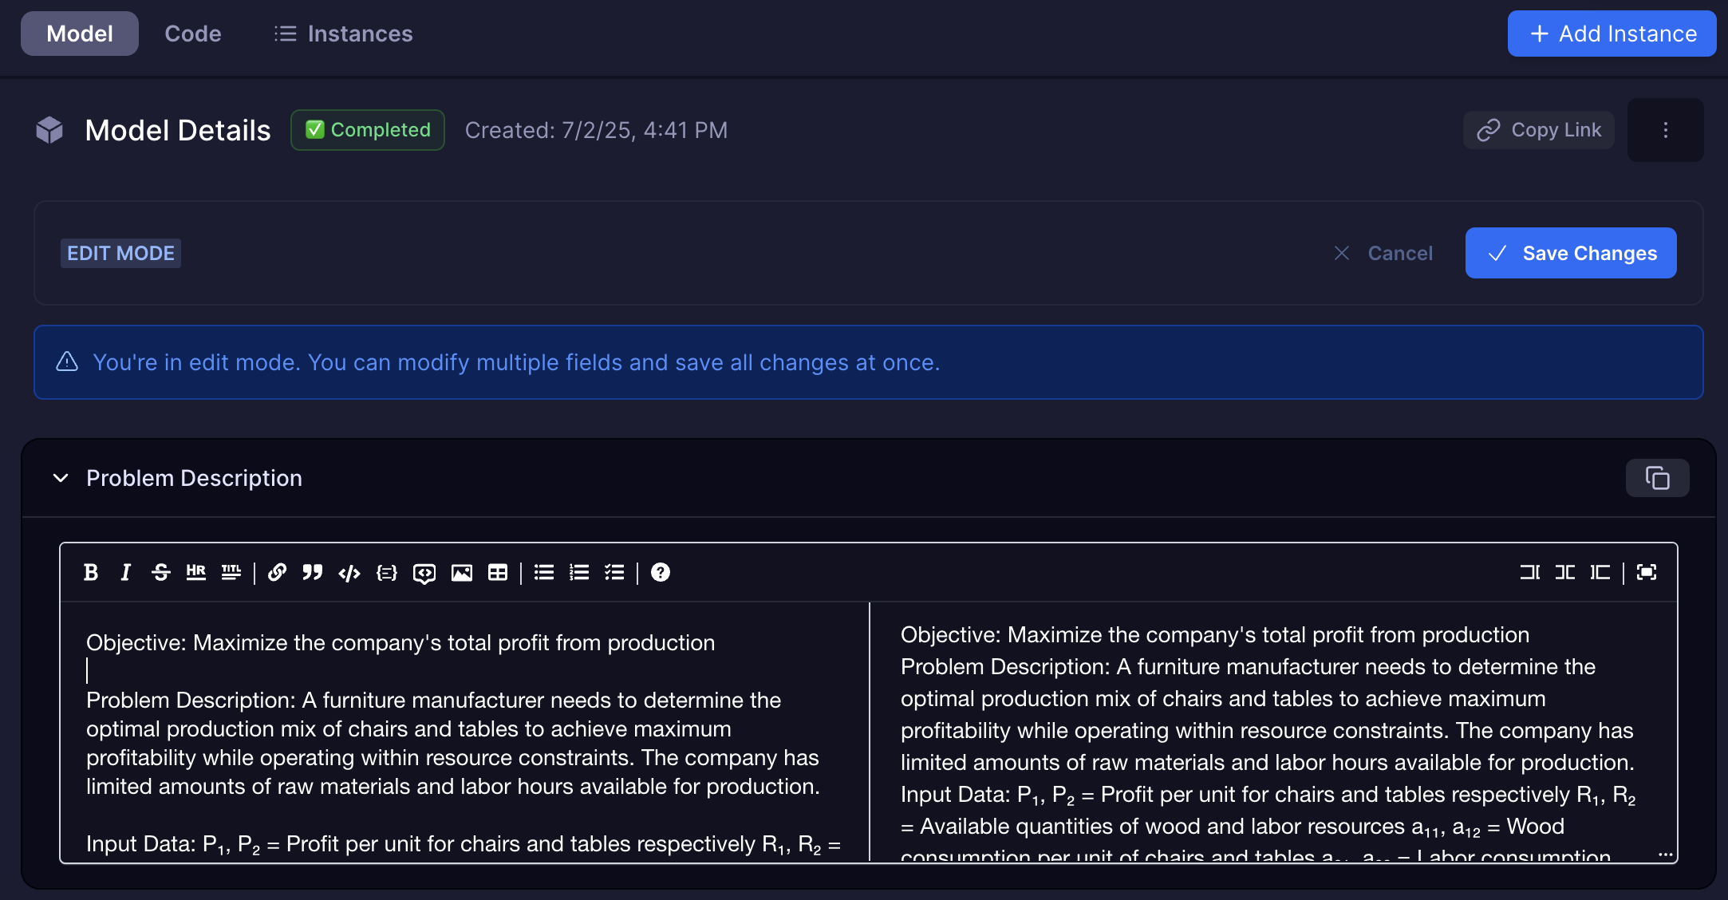Open the Instances tab
Image resolution: width=1728 pixels, height=900 pixels.
(343, 34)
